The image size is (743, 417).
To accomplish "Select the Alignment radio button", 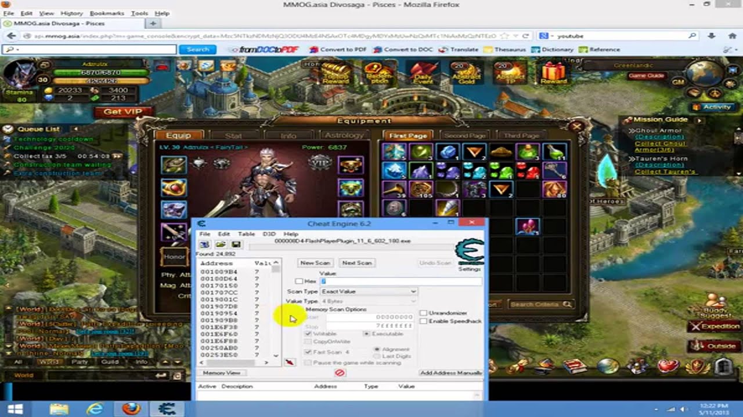I will click(377, 349).
